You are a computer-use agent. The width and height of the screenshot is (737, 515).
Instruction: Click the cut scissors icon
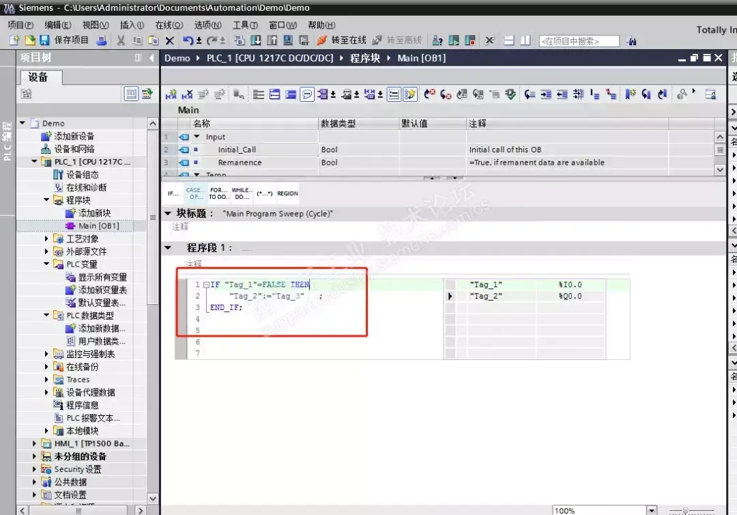pyautogui.click(x=121, y=40)
